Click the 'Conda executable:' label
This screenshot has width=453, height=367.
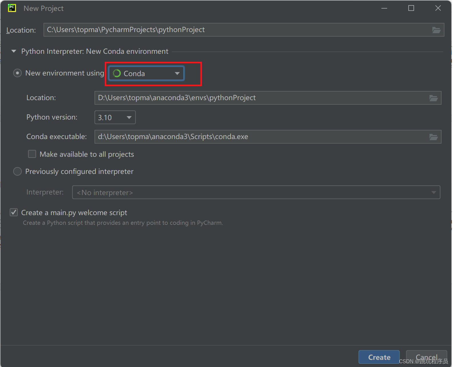[56, 137]
